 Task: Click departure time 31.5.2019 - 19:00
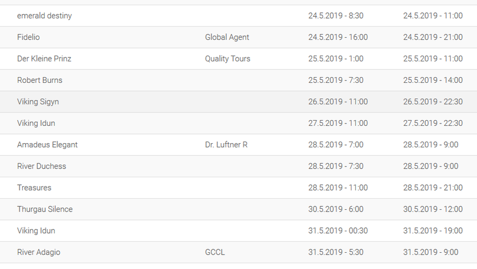(x=433, y=231)
